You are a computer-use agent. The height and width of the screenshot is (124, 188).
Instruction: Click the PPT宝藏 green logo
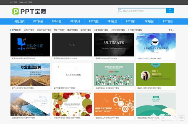29,11
